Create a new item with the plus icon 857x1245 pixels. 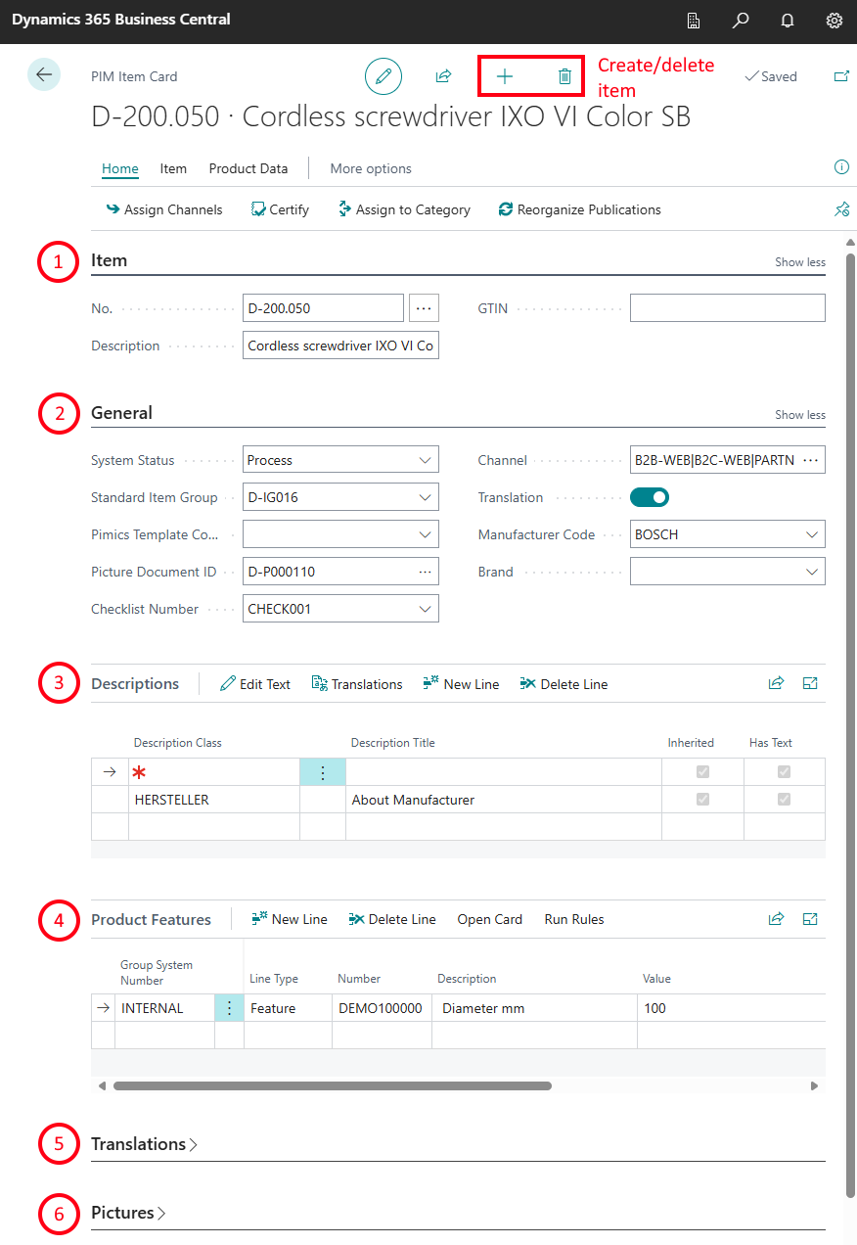coord(505,76)
